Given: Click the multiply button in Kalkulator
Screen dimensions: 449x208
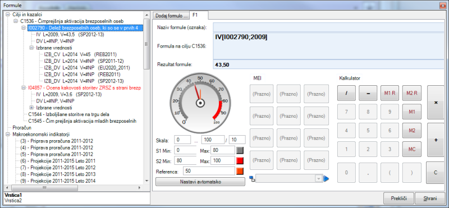Looking at the screenshot, I should [x=436, y=103].
